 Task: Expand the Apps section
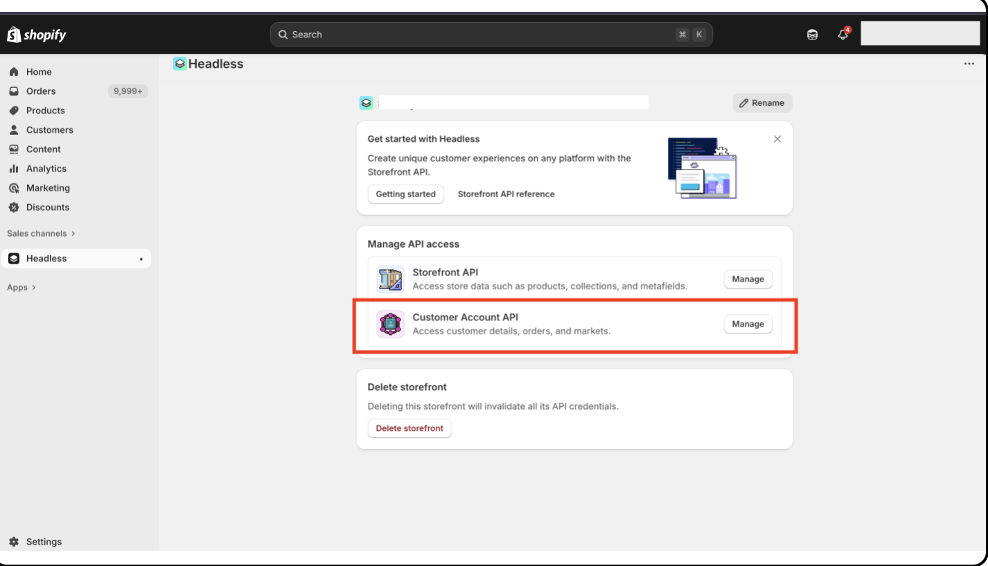point(21,288)
